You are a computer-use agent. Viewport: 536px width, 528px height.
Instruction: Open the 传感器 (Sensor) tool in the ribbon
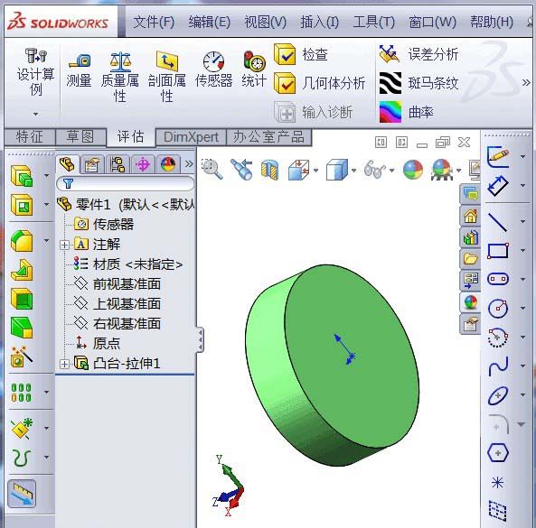(213, 70)
